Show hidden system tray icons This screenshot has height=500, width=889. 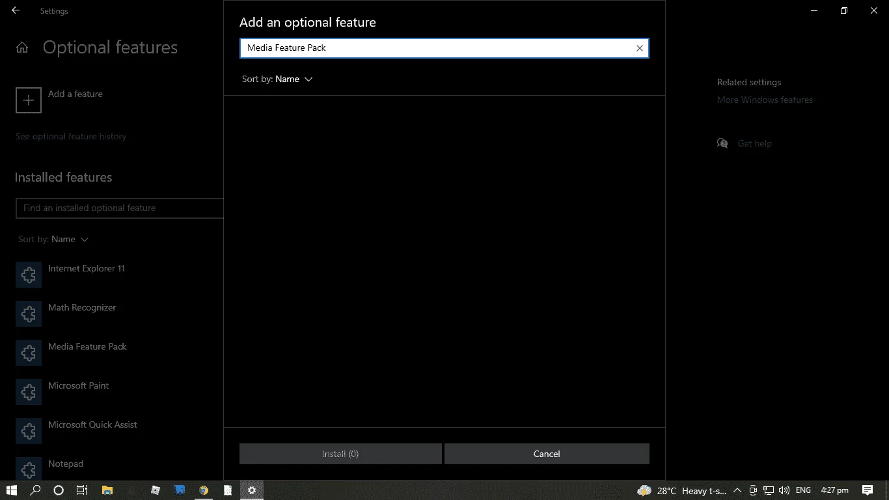pos(737,490)
